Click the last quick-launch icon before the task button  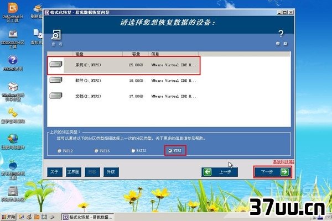point(52,217)
